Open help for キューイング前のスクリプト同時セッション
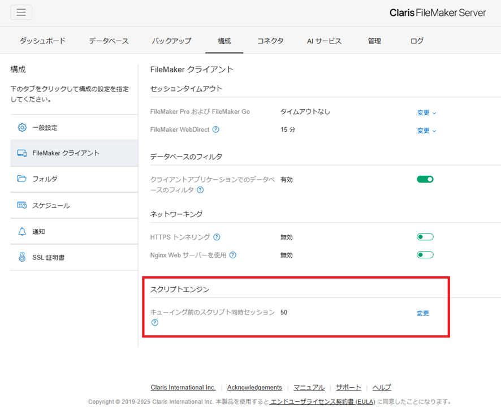Image resolution: width=501 pixels, height=416 pixels. pyautogui.click(x=155, y=322)
